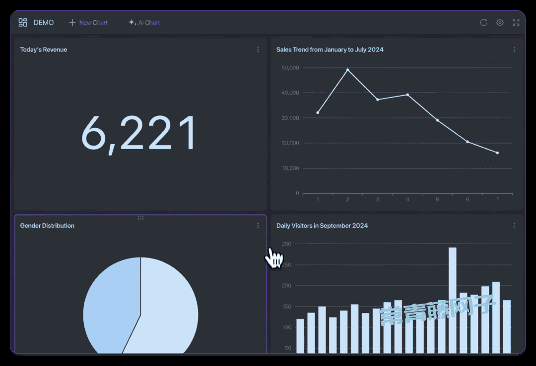Open dashboard settings via gear icon
The width and height of the screenshot is (536, 366).
click(500, 22)
